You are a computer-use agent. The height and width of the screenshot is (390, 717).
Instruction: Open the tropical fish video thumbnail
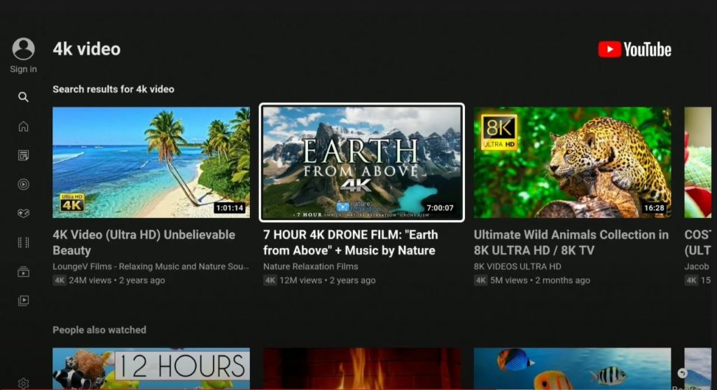pyautogui.click(x=573, y=368)
